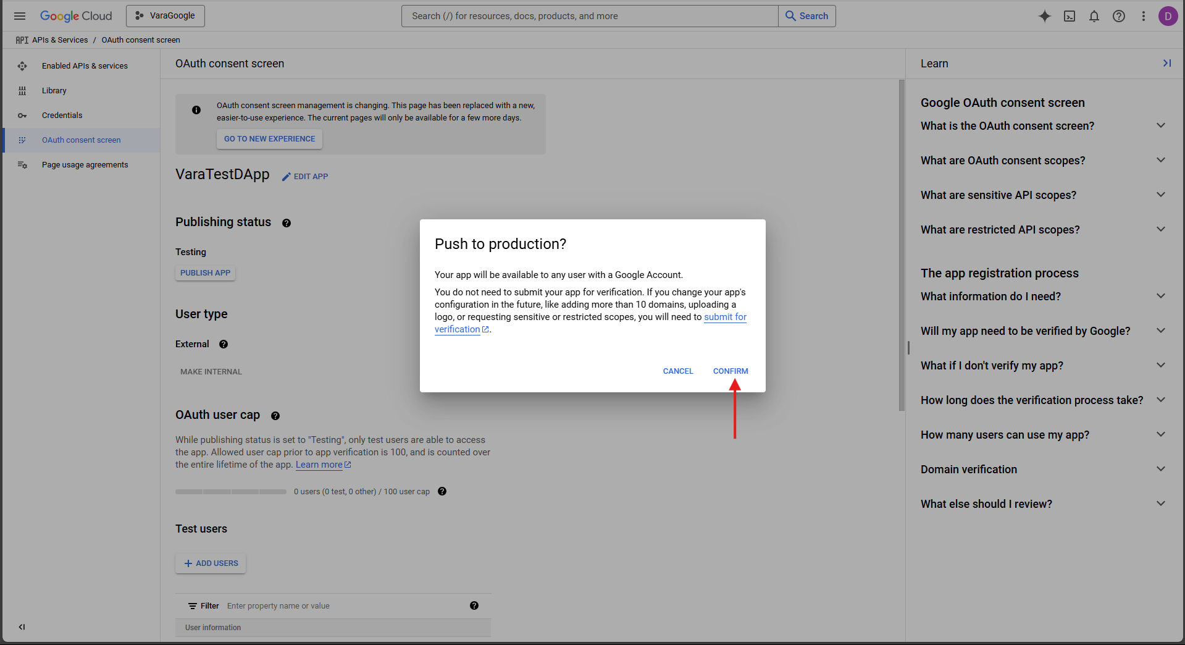Click help icon in the Filter bar
The image size is (1185, 645).
(x=474, y=605)
